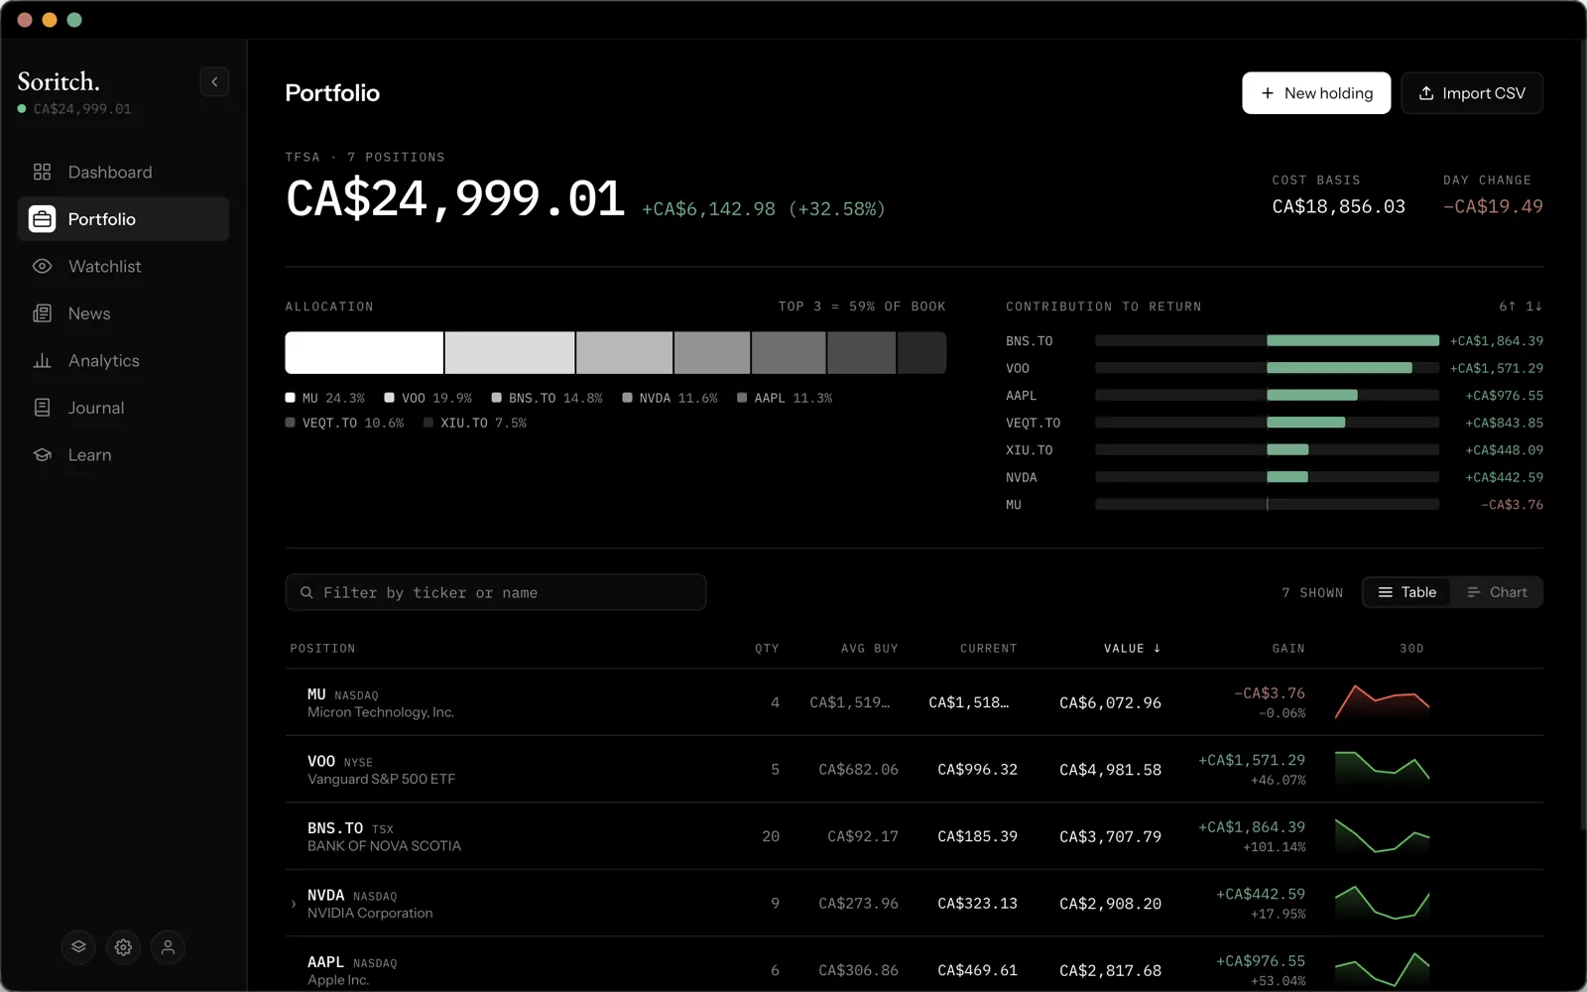Open the VOO 30-day sparkline
This screenshot has height=992, width=1587.
click(x=1382, y=769)
